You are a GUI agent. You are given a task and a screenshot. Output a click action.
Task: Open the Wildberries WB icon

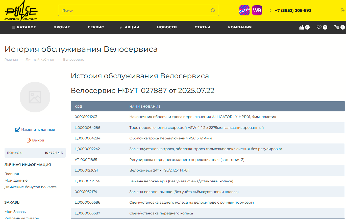click(257, 11)
